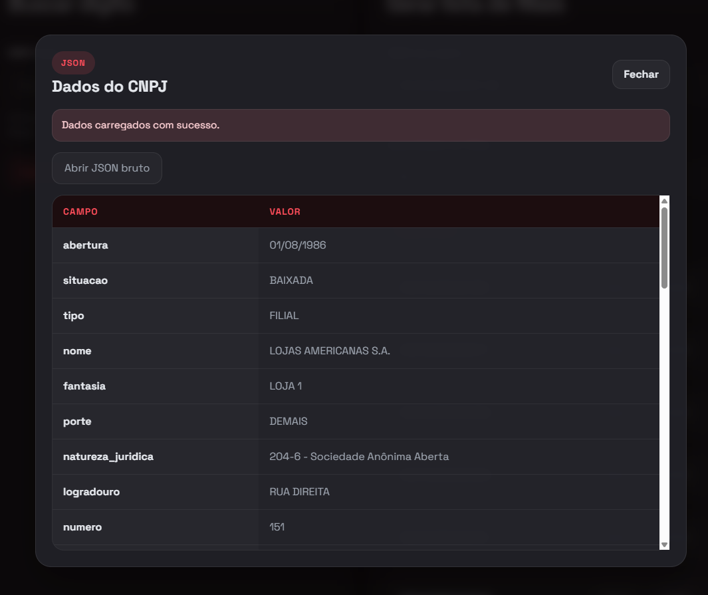Select the 'abertura' field name
708x595 pixels.
85,245
